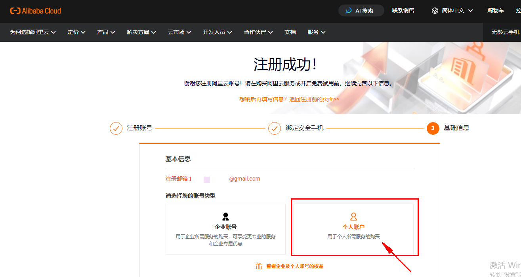The height and width of the screenshot is (277, 521).
Task: Select the 个人账户 account type card
Action: click(x=353, y=229)
